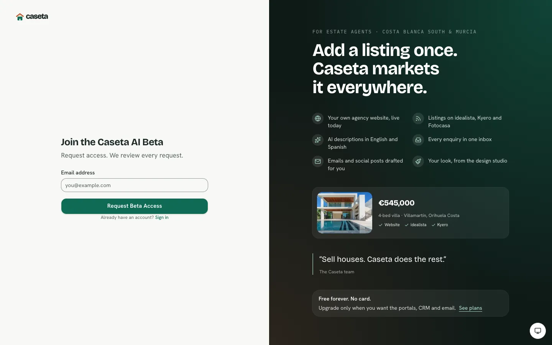Open the See plans link
The image size is (552, 345).
coord(470,308)
